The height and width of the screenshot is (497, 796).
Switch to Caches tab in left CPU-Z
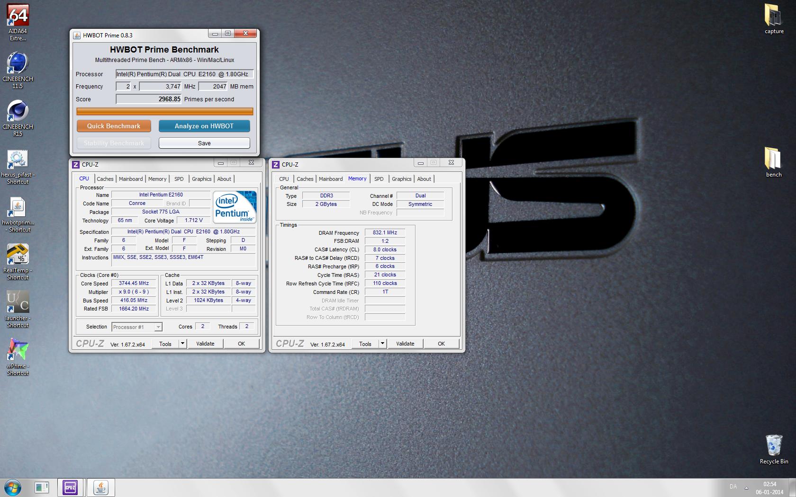[x=105, y=179]
